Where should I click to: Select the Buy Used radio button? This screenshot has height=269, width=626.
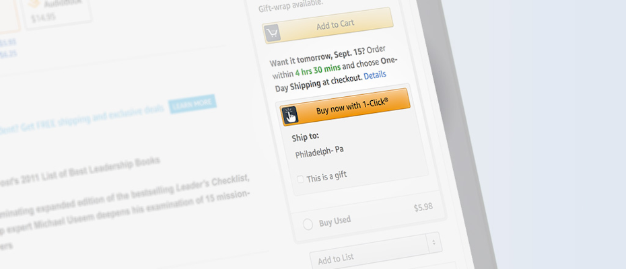tap(308, 225)
